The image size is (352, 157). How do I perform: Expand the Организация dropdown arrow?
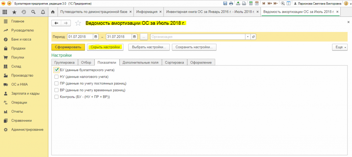point(248,37)
